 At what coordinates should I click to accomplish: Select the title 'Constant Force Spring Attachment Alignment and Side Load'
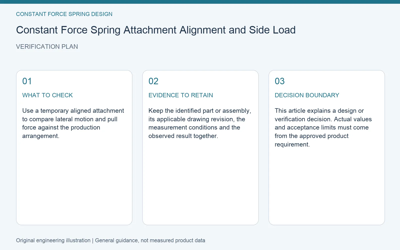point(156,30)
